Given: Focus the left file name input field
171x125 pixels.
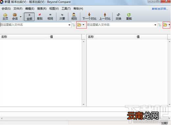Looking at the screenshot, I should 34,25.
